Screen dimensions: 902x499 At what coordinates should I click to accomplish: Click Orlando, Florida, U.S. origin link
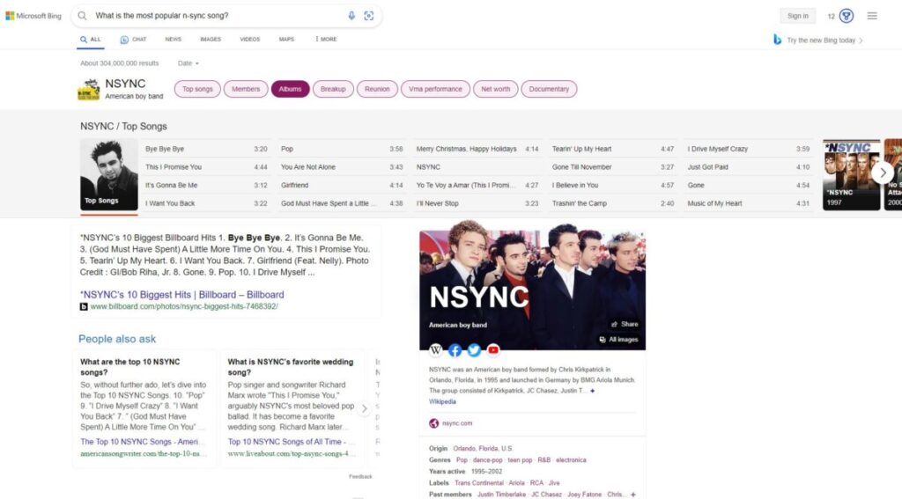tap(483, 449)
